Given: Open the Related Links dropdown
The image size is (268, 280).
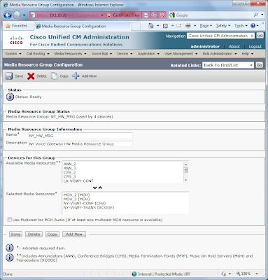Looking at the screenshot, I should (228, 65).
